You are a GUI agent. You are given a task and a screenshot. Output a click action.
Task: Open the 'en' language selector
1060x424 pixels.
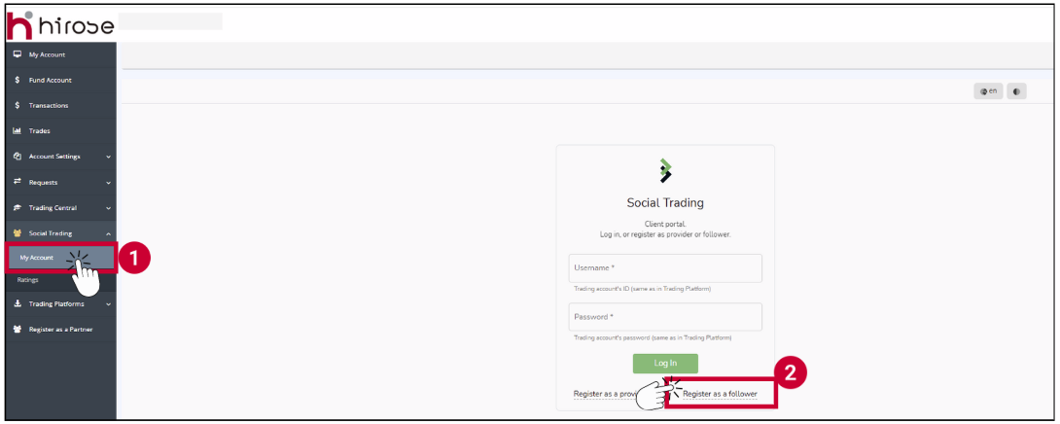coord(989,91)
